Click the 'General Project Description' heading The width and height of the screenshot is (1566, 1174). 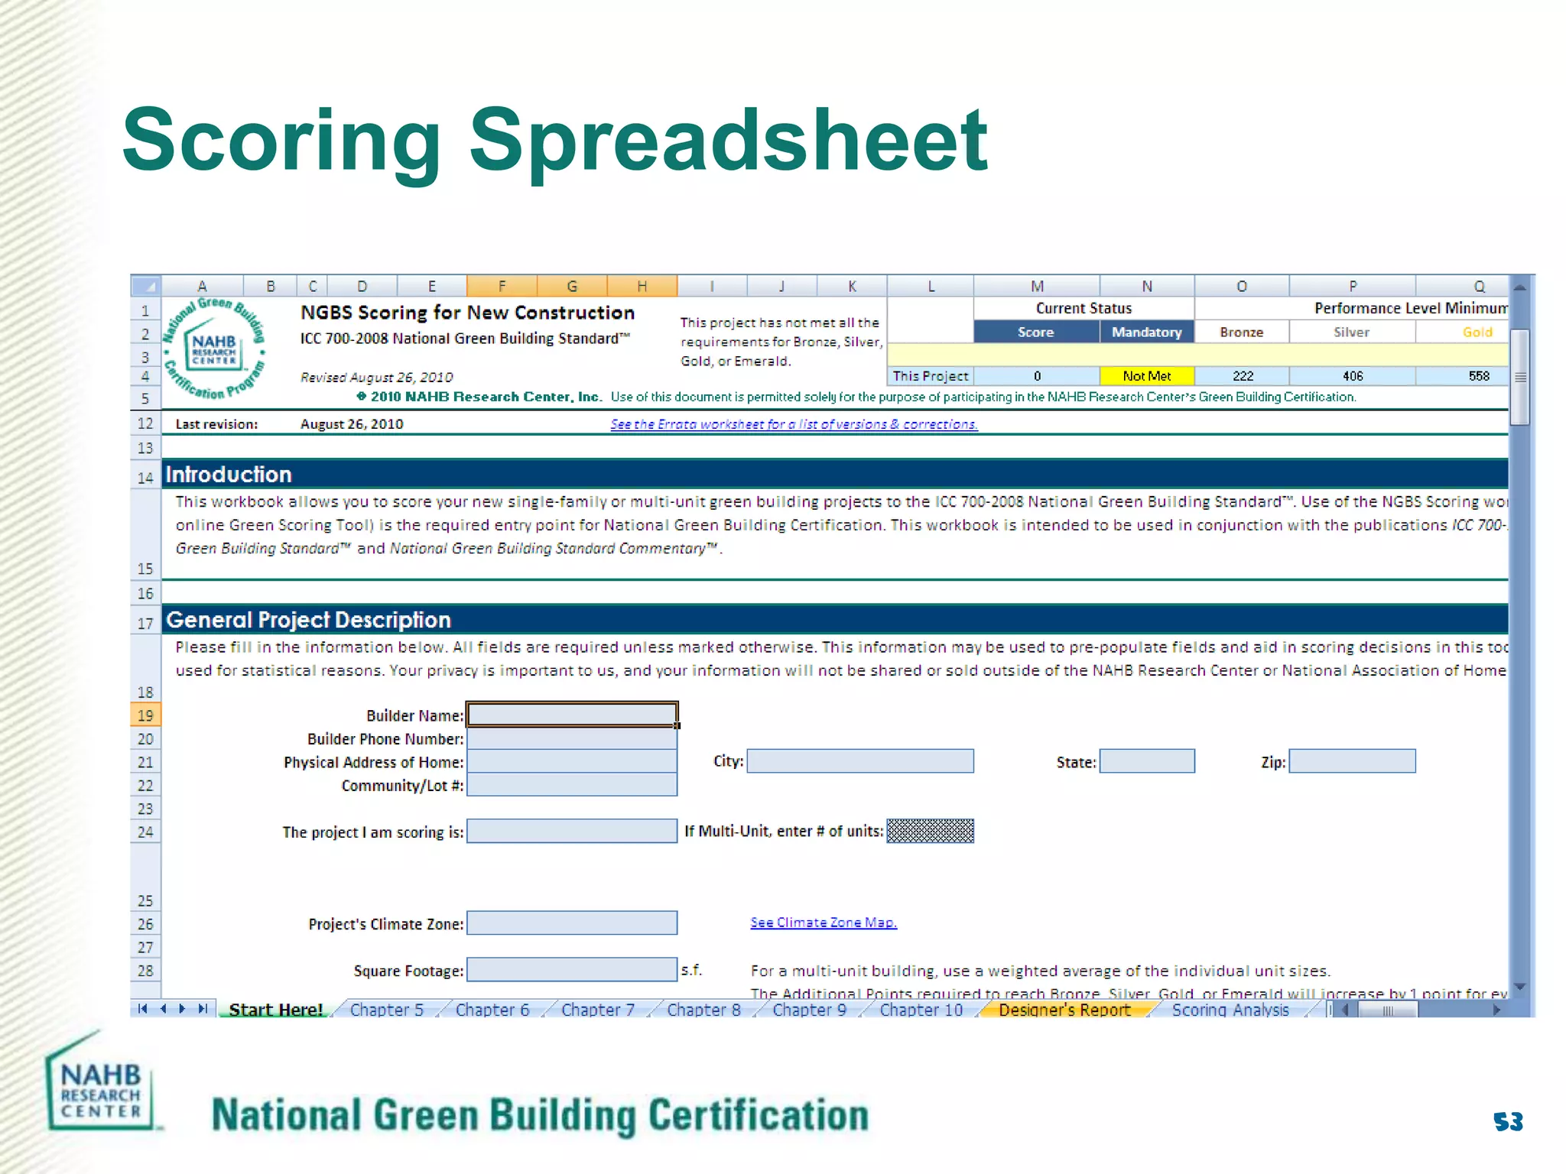pyautogui.click(x=309, y=620)
